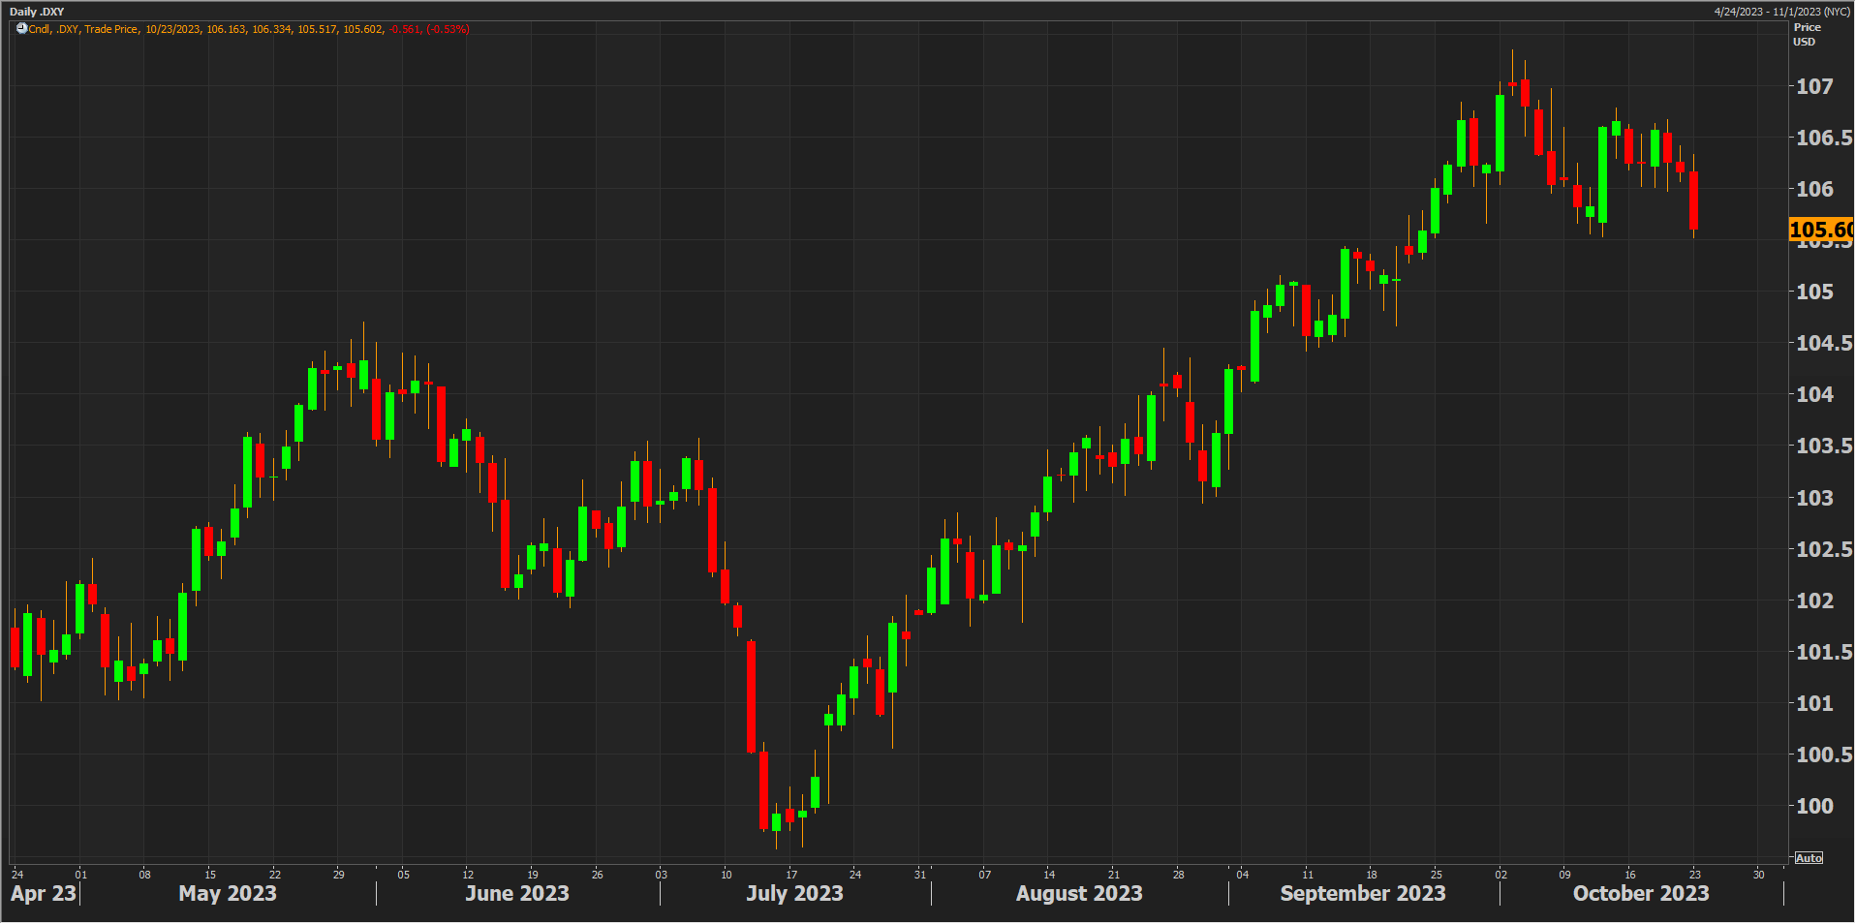Viewport: 1856px width, 924px height.
Task: Click the September 2023 month label
Action: 1362,893
